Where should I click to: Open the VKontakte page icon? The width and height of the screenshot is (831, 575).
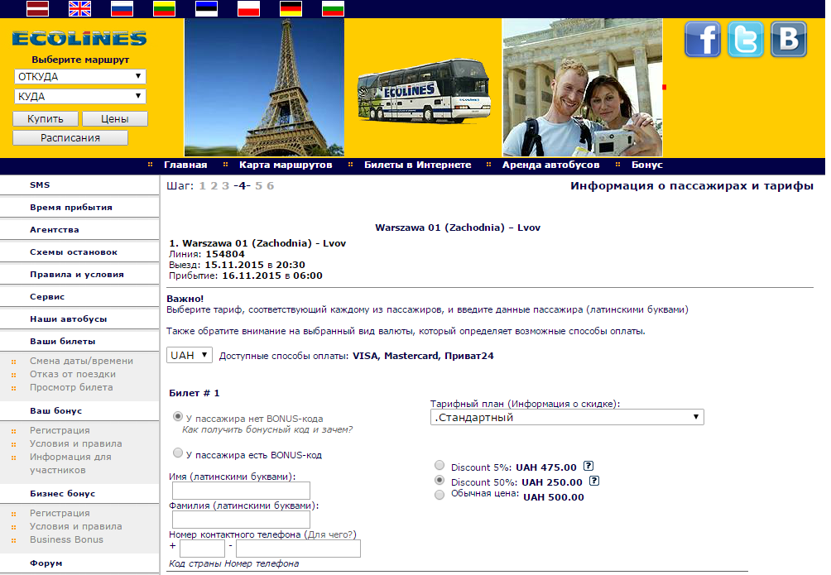coord(789,39)
